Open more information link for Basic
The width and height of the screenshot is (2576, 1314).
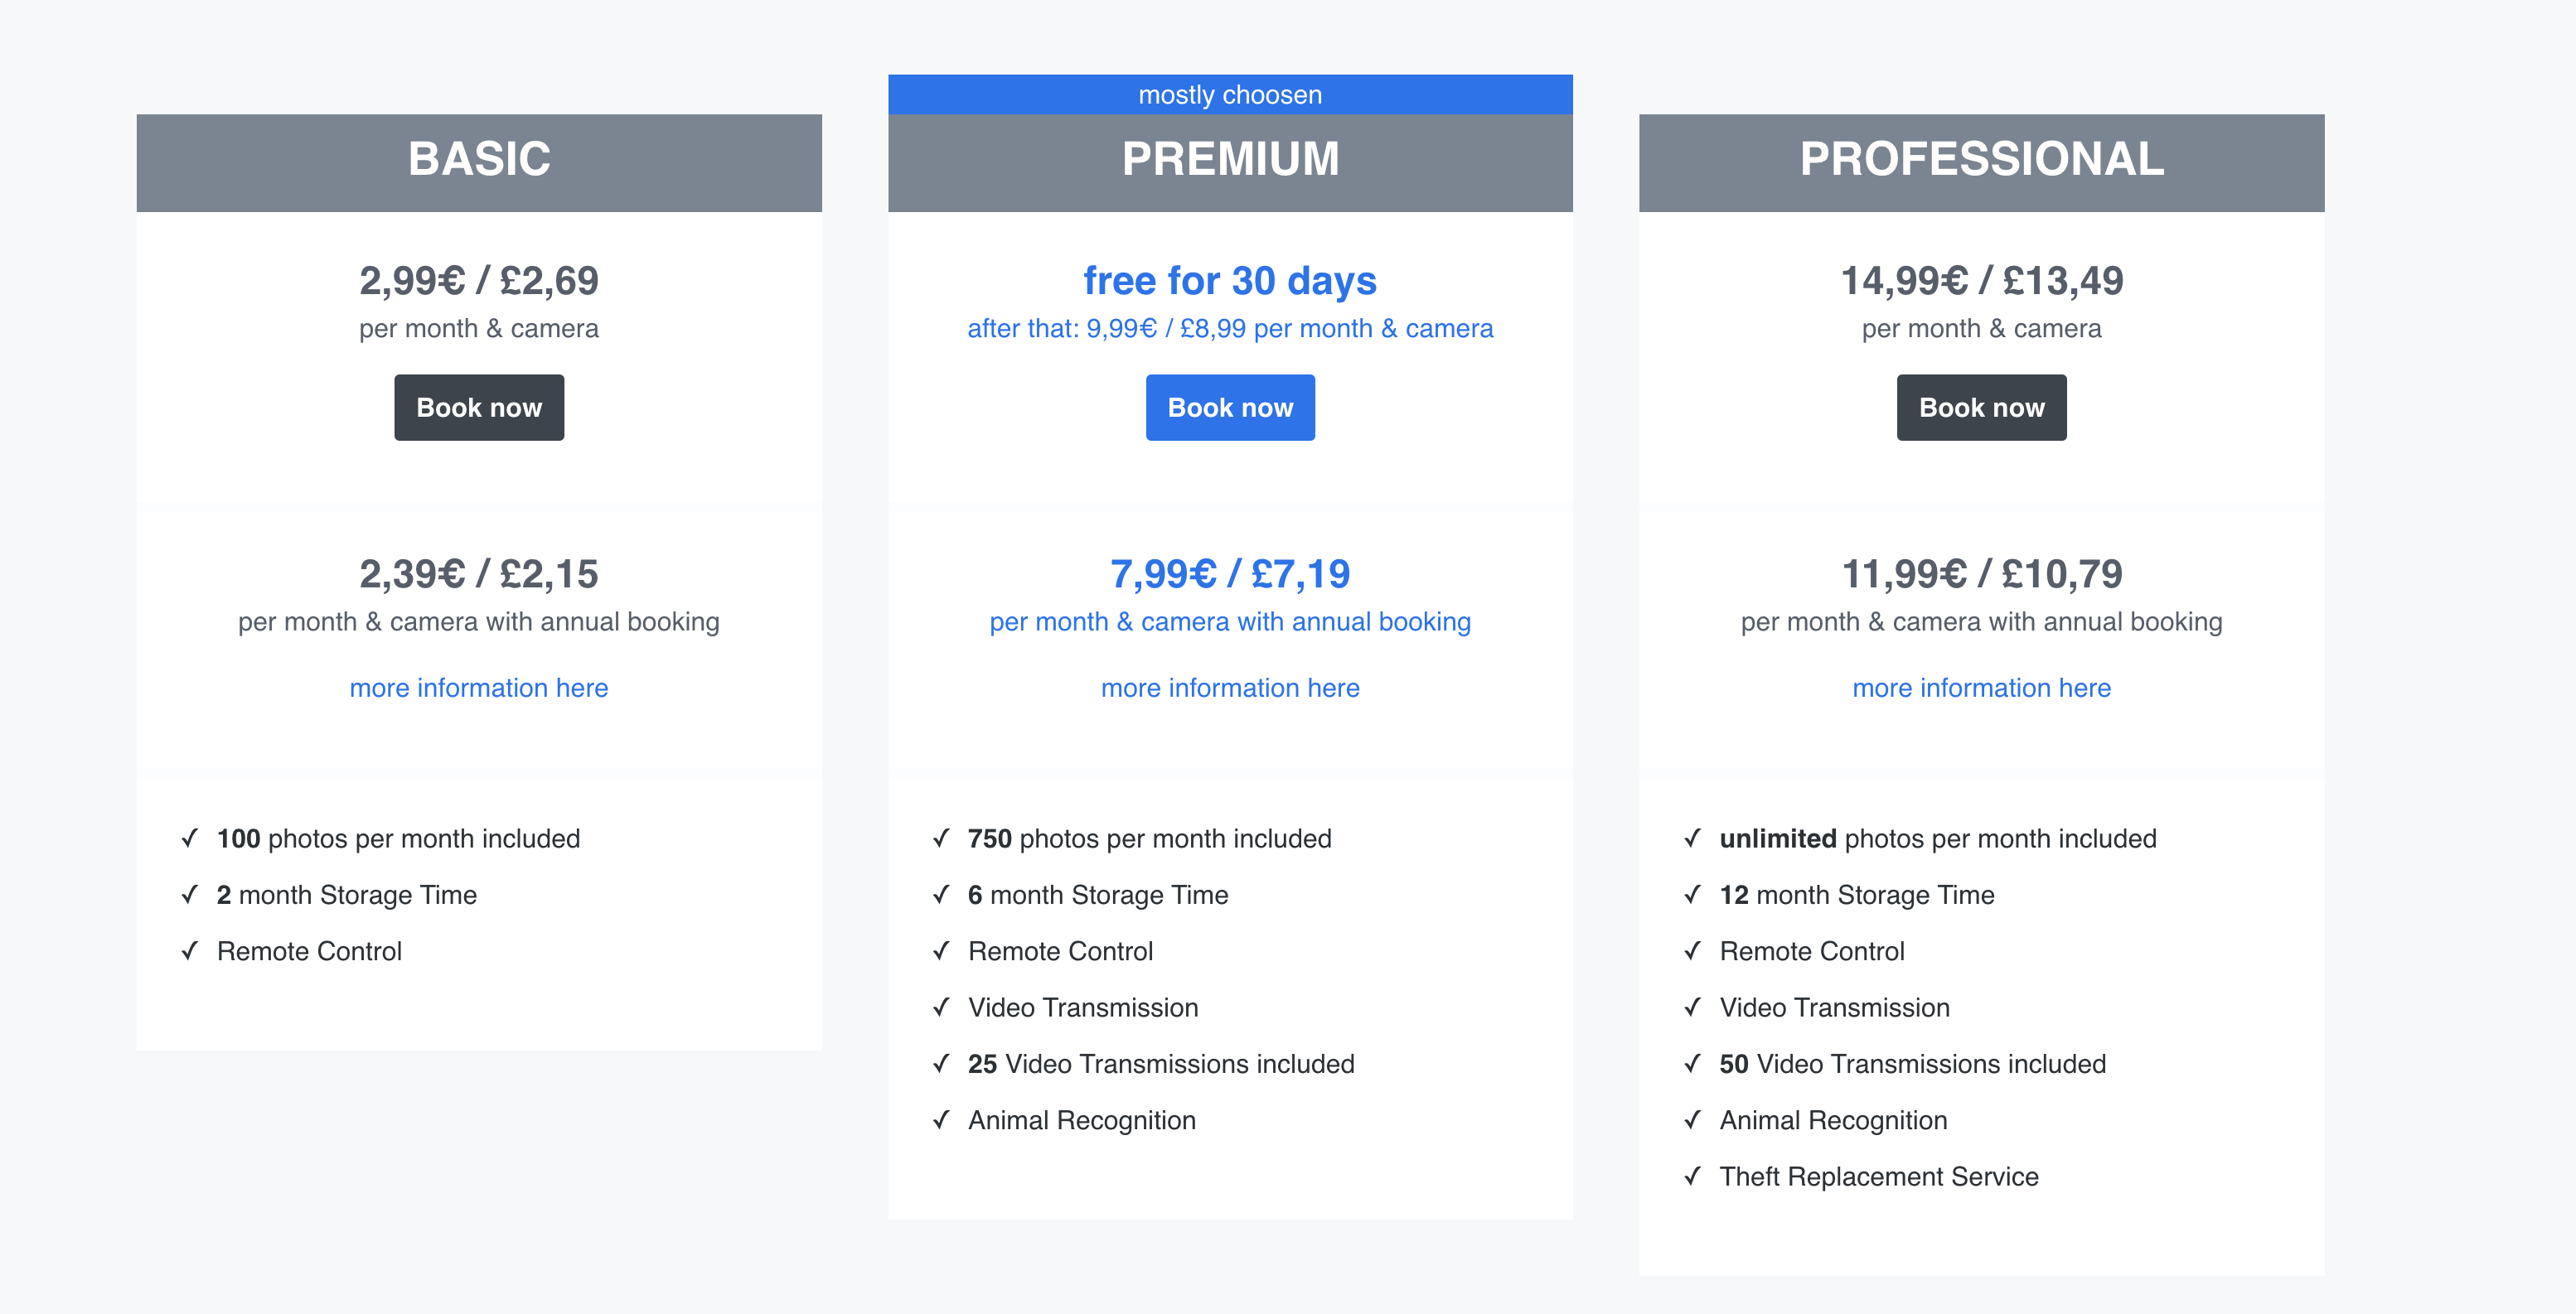point(479,688)
